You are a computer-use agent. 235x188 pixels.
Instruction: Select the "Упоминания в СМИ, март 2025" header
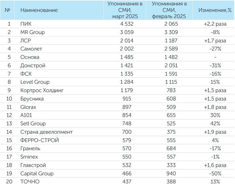coord(125,10)
